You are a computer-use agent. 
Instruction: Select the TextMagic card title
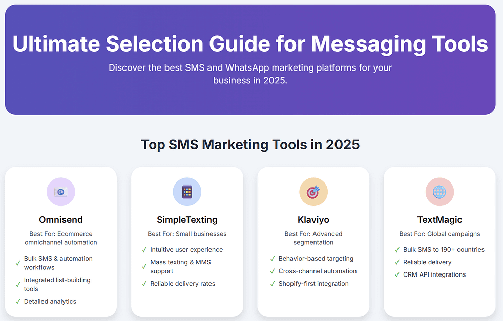click(439, 220)
